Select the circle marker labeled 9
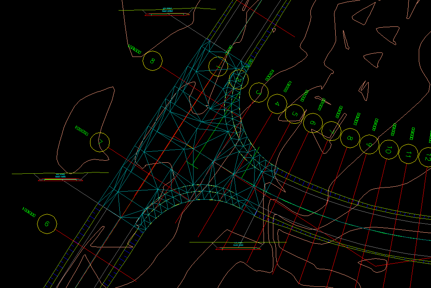Image resolution: width=431 pixels, height=288 pixels. click(369, 144)
